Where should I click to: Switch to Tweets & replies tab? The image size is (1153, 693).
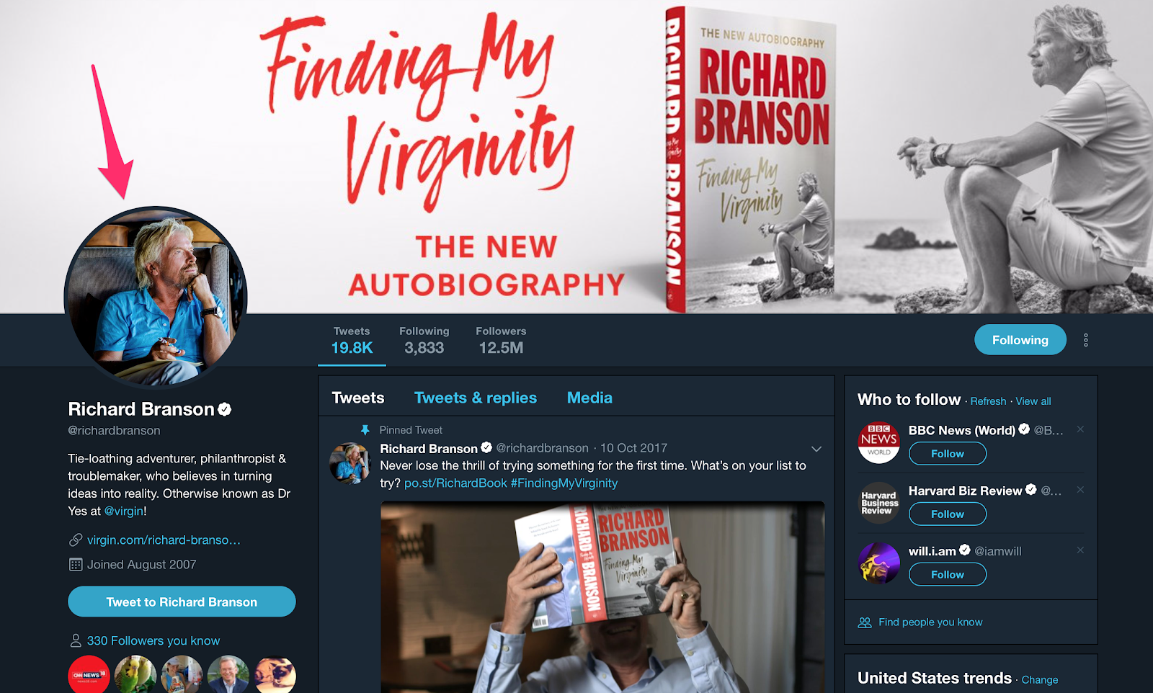(x=476, y=398)
